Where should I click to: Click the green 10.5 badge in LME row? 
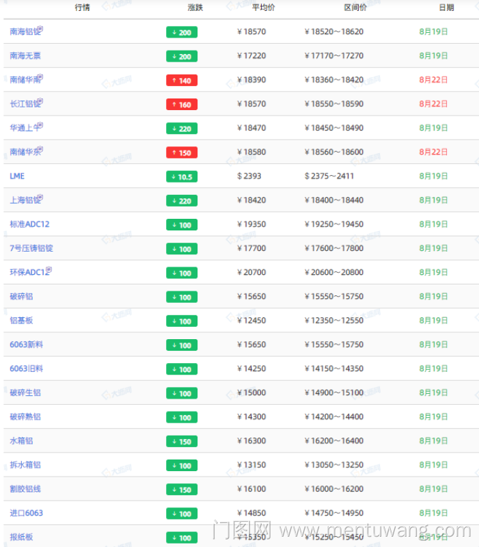point(181,176)
